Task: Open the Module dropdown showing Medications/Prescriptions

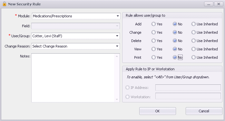Action: [76, 16]
